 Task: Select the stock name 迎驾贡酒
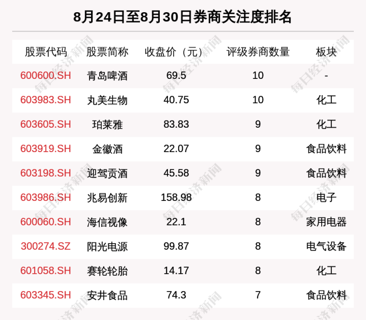pos(107,173)
